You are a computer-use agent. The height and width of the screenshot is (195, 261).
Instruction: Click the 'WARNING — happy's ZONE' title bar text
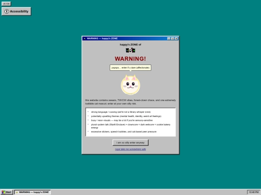102,39
